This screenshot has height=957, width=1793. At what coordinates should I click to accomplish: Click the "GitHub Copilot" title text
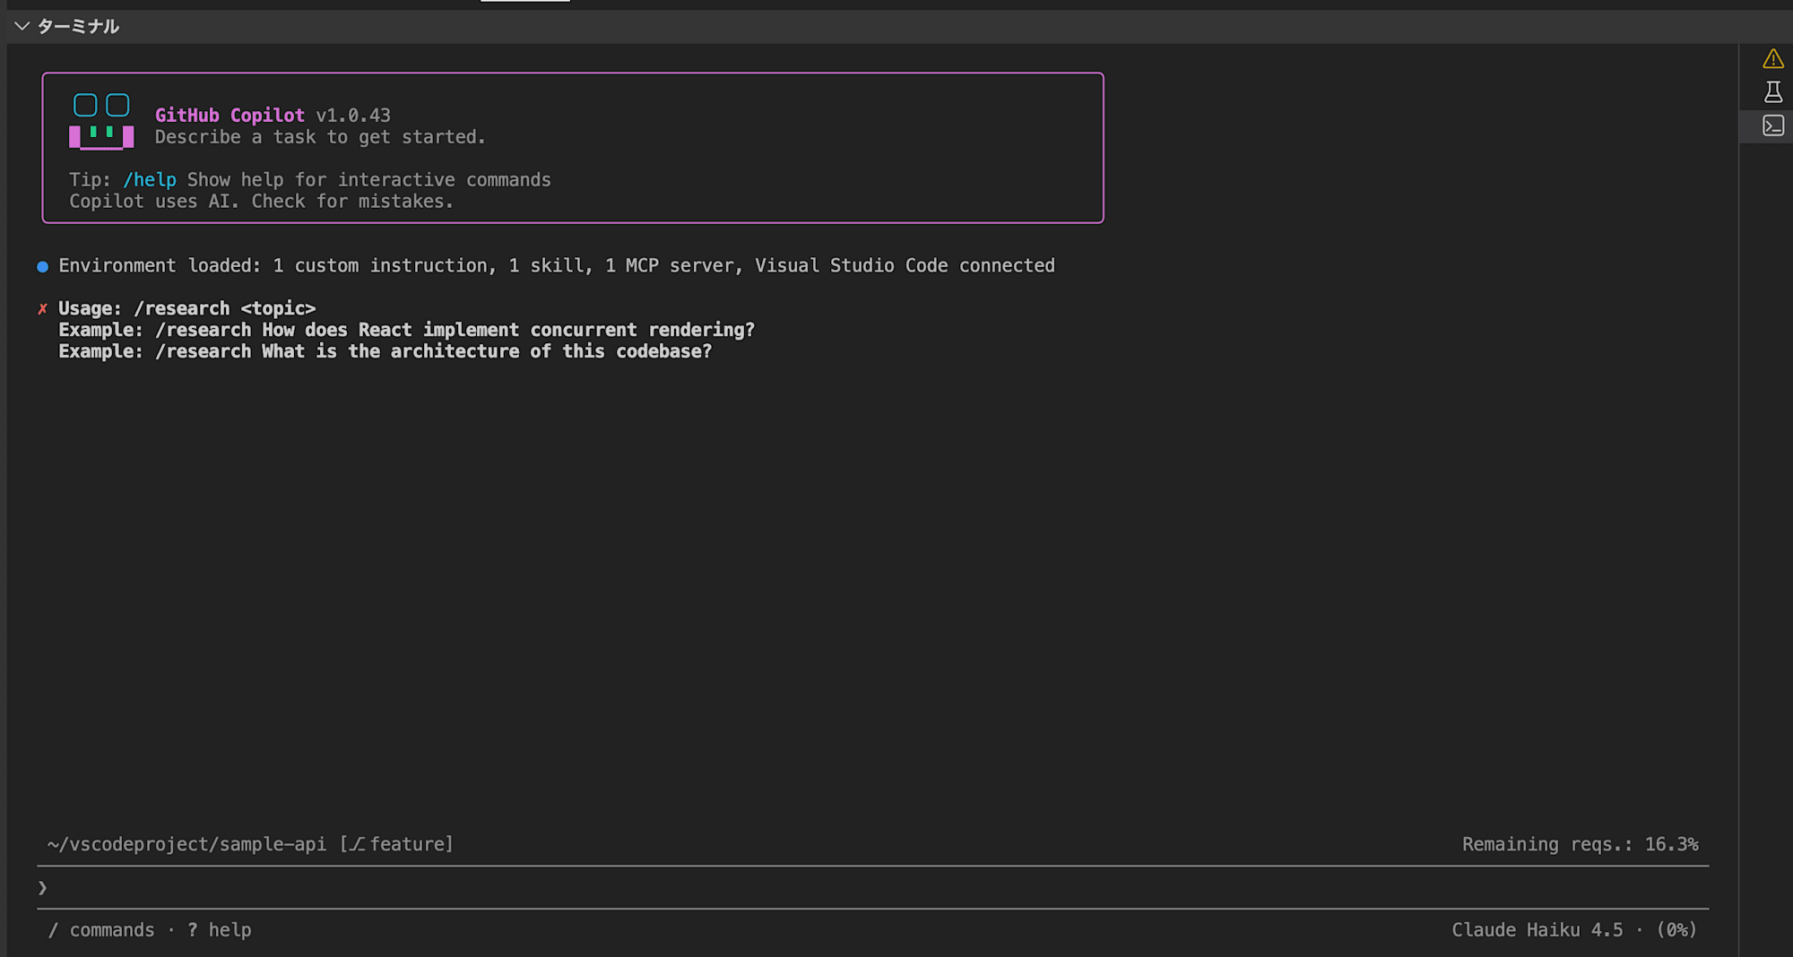coord(230,116)
